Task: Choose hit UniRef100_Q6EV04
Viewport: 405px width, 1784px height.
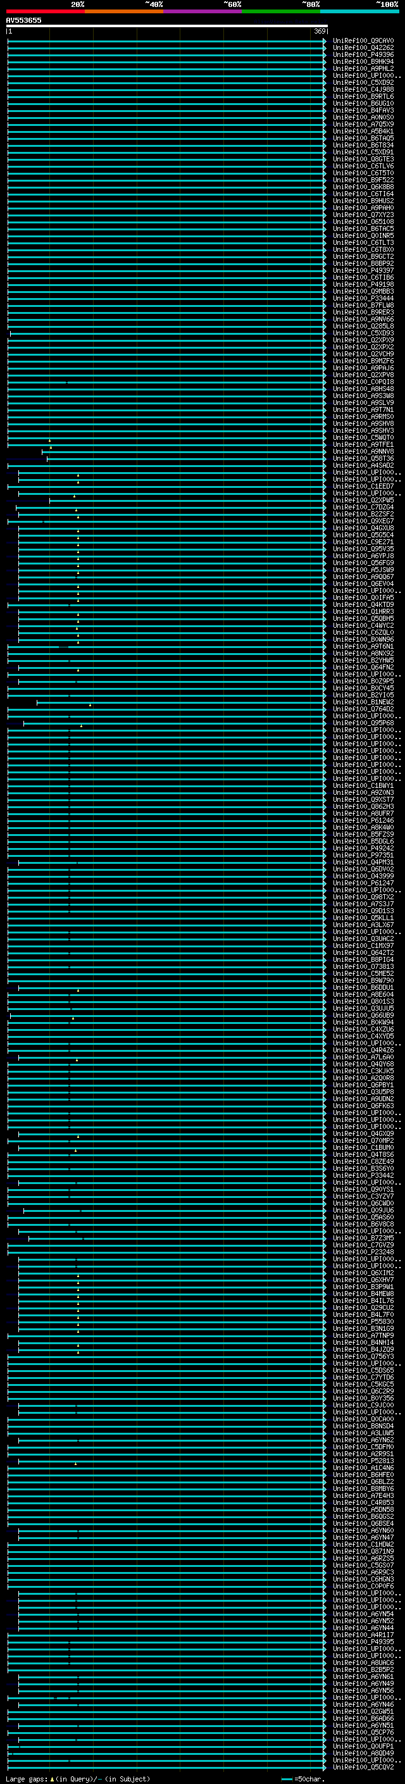Action: (363, 583)
